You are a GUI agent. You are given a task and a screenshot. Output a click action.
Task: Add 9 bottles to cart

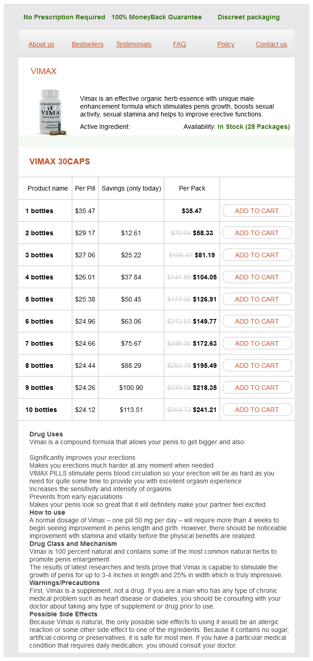257,388
